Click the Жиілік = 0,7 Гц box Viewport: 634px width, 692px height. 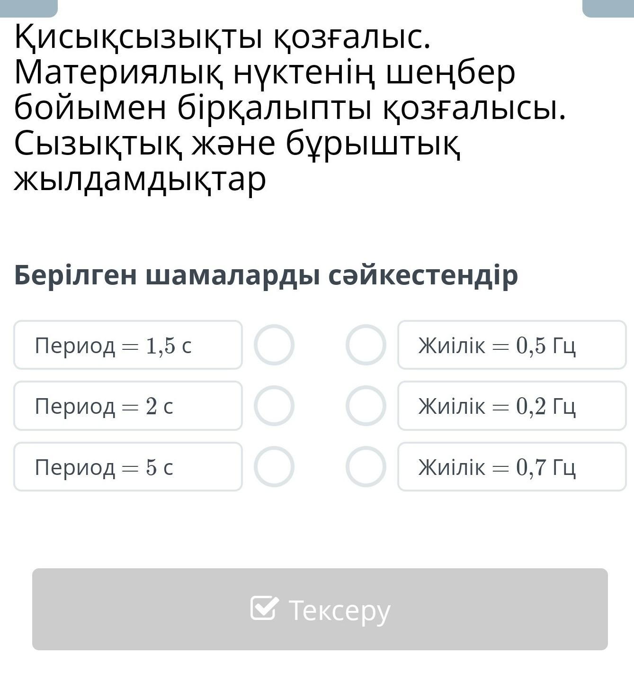[x=511, y=467]
